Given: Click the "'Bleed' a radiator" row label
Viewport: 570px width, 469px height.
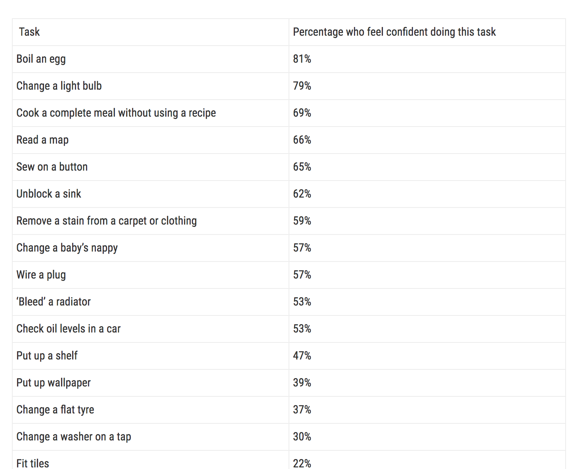Looking at the screenshot, I should (x=54, y=302).
